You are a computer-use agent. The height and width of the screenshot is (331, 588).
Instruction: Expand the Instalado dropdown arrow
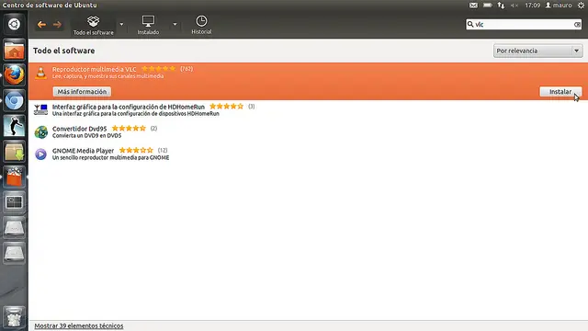[x=175, y=25]
